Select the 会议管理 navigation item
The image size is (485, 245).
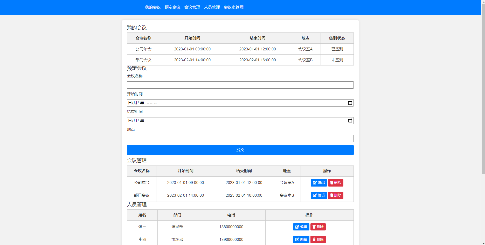[192, 7]
